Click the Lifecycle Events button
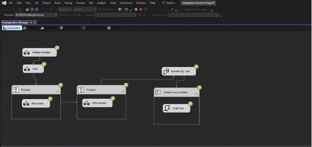Viewport: 312px width, 147px height. (71, 15)
